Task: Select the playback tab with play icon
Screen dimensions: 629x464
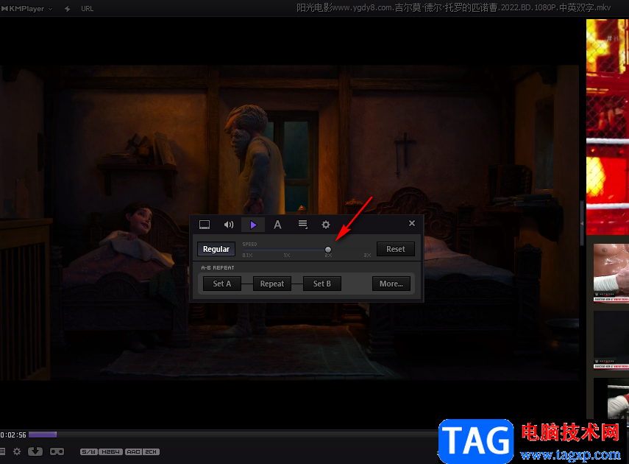Action: (x=253, y=225)
